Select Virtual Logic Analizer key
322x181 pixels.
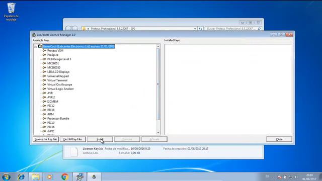60,89
